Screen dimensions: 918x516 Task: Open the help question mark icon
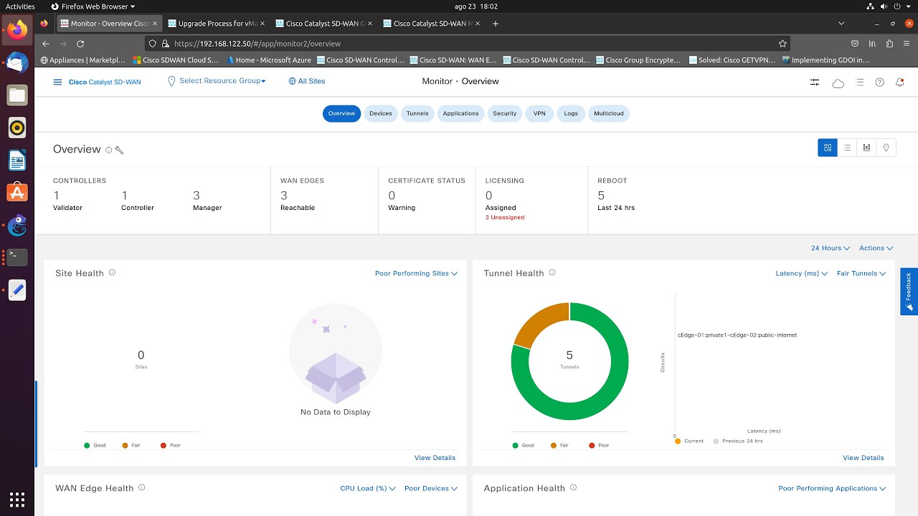[x=880, y=82]
